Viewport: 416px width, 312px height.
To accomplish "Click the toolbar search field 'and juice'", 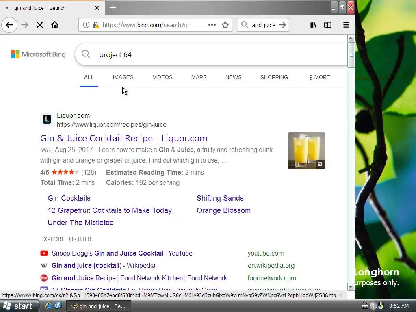I will (x=263, y=25).
